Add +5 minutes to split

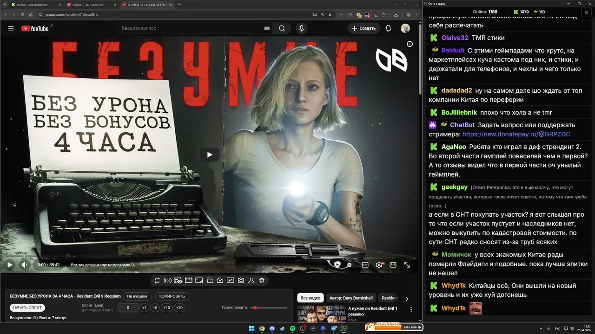[x=155, y=308]
